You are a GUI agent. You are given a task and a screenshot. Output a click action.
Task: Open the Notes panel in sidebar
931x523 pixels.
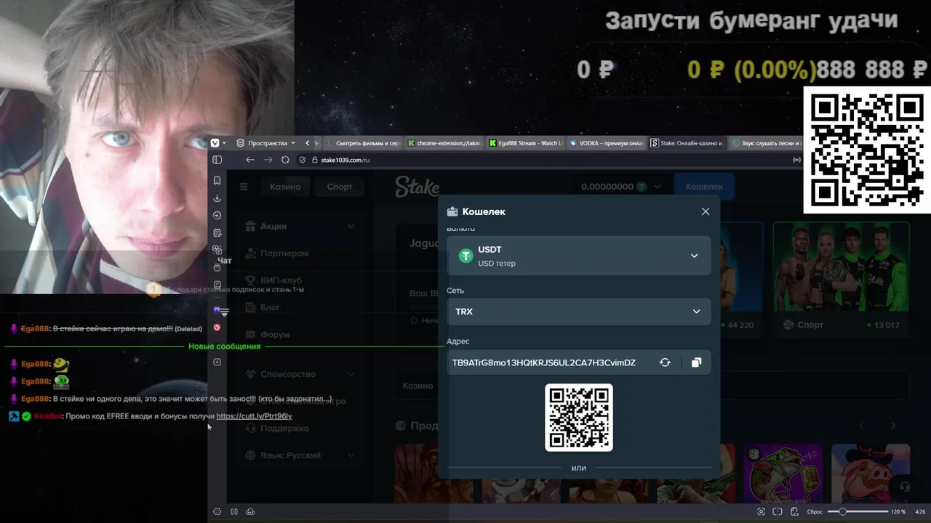click(217, 232)
